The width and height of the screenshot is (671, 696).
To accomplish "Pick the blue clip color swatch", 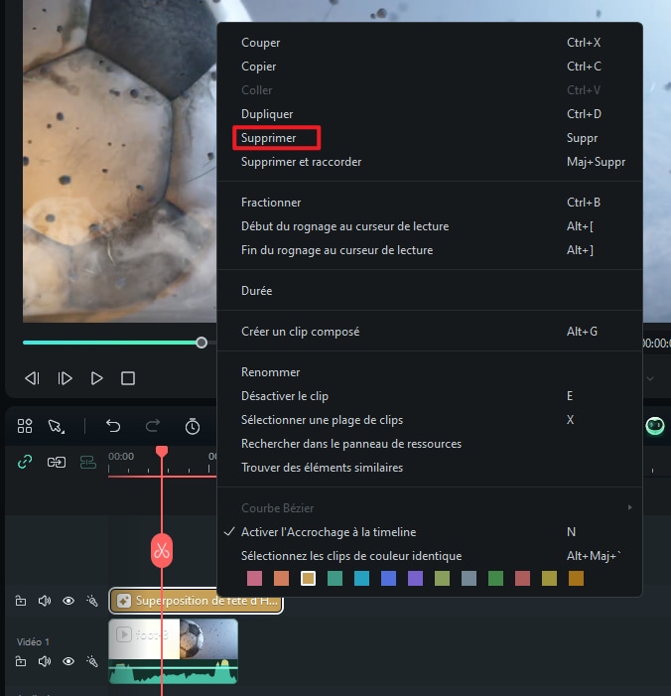I will (x=388, y=579).
